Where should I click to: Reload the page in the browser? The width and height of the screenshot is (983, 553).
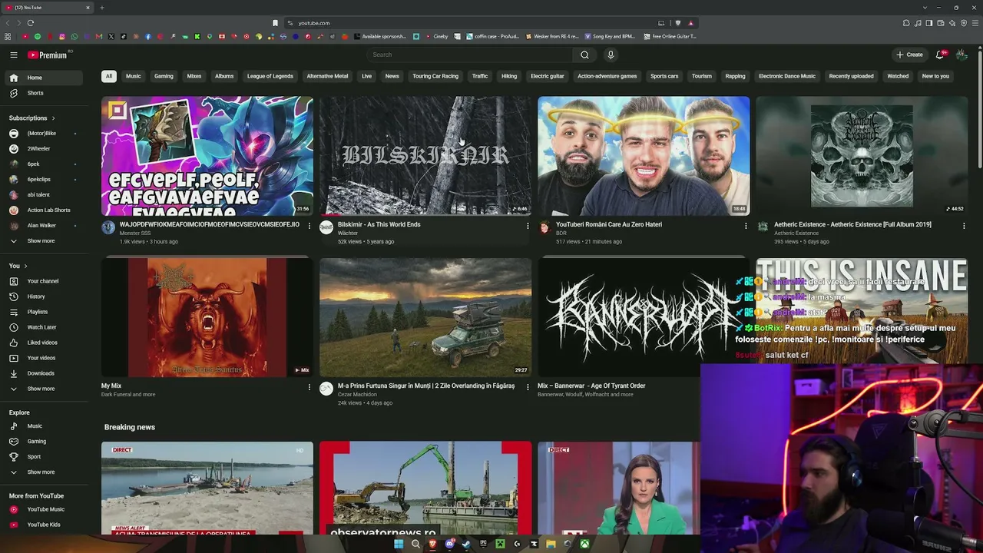point(31,23)
